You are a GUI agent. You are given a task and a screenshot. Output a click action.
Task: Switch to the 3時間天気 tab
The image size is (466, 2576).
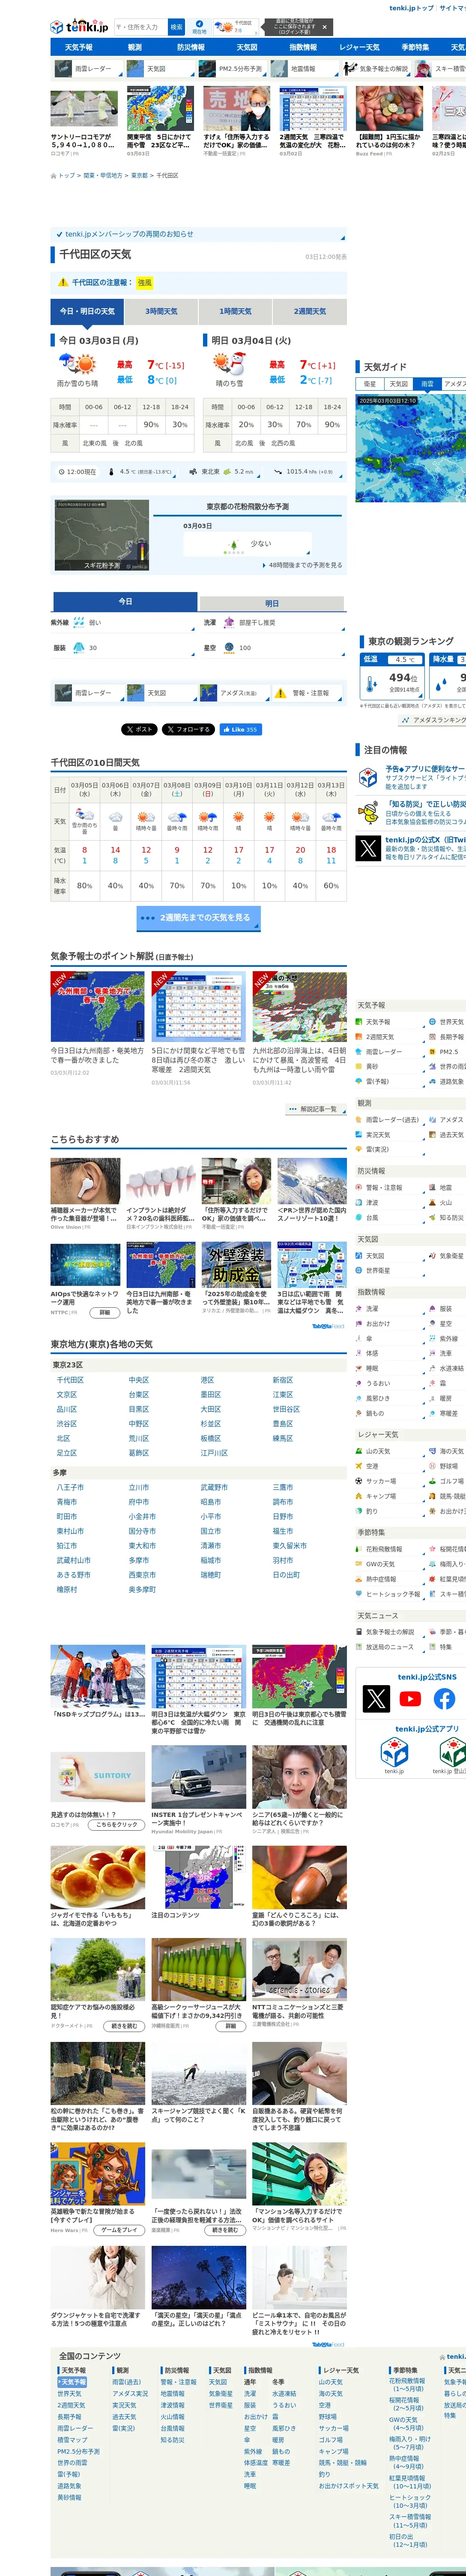coord(161,311)
